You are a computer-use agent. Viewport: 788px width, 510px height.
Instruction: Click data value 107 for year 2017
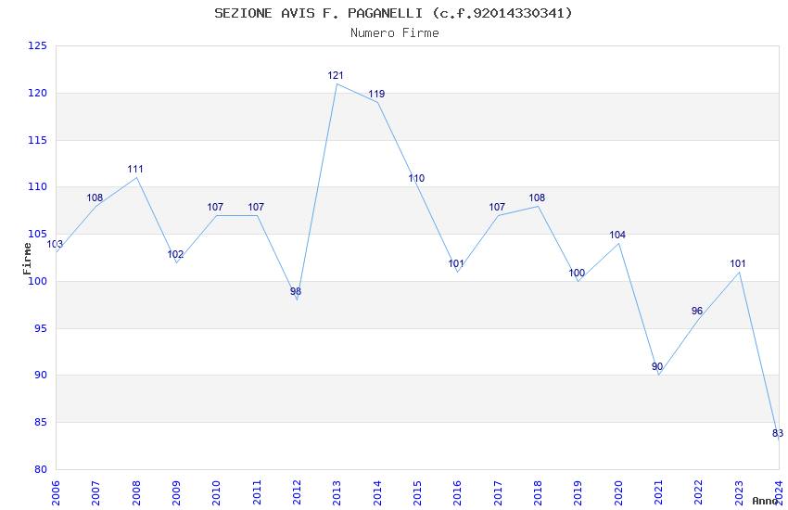click(497, 207)
